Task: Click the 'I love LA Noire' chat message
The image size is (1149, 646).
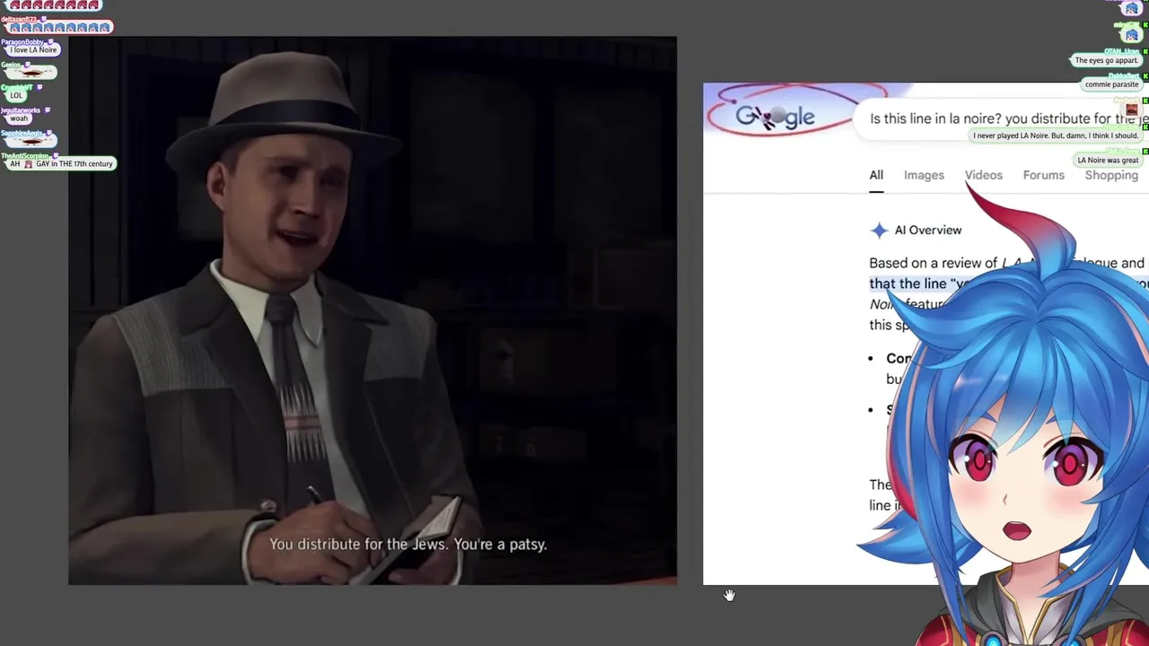Action: [x=33, y=50]
